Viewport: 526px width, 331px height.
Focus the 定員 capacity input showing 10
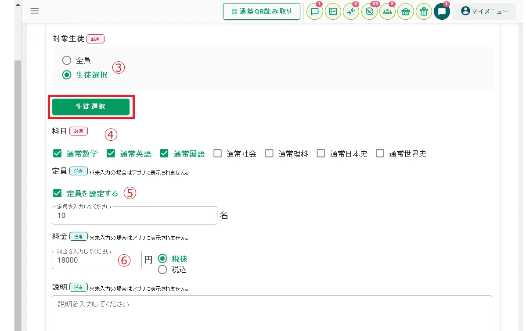click(x=134, y=215)
